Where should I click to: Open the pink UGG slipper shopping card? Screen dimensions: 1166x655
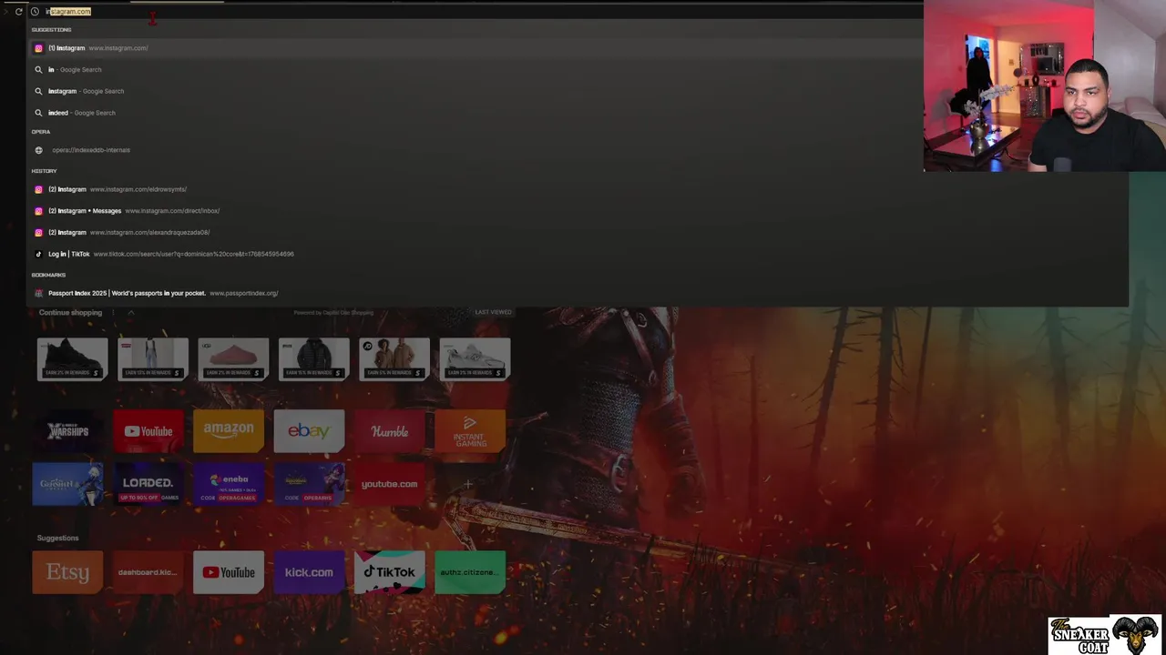pyautogui.click(x=233, y=358)
